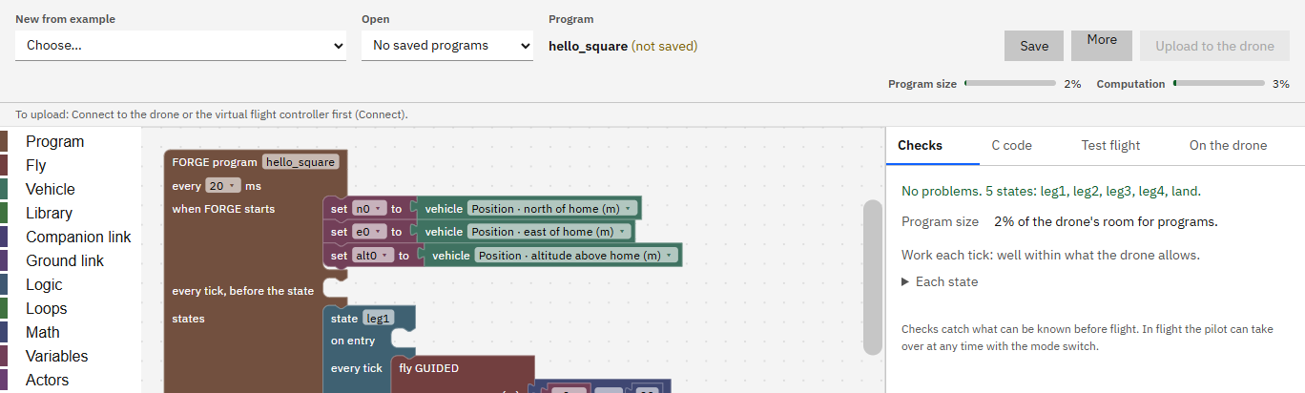Click the Program size progress bar in header
1305x393 pixels.
(x=1009, y=84)
